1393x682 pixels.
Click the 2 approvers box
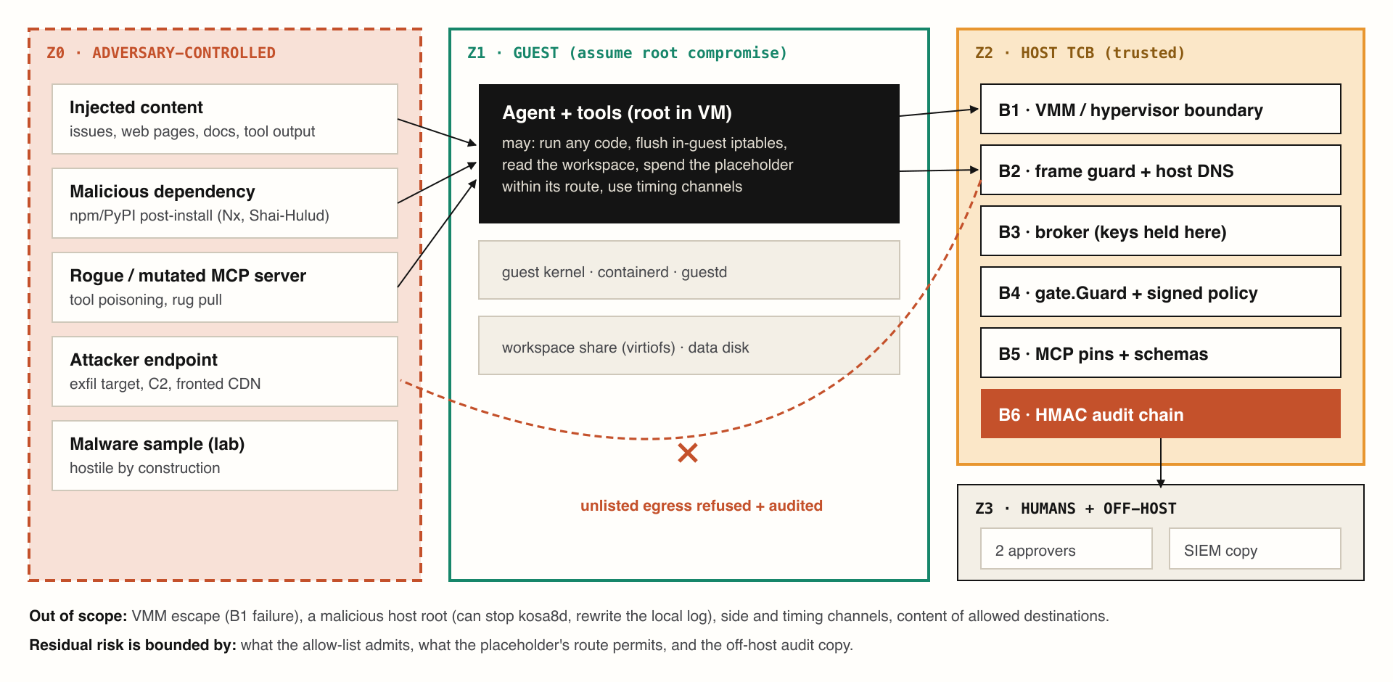point(1067,549)
